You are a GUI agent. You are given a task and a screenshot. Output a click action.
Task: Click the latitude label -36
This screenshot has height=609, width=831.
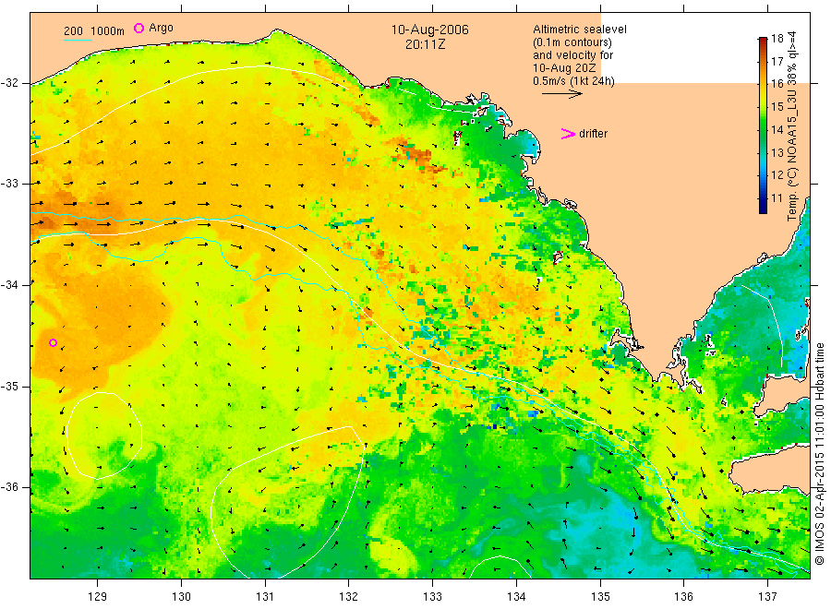coord(10,487)
